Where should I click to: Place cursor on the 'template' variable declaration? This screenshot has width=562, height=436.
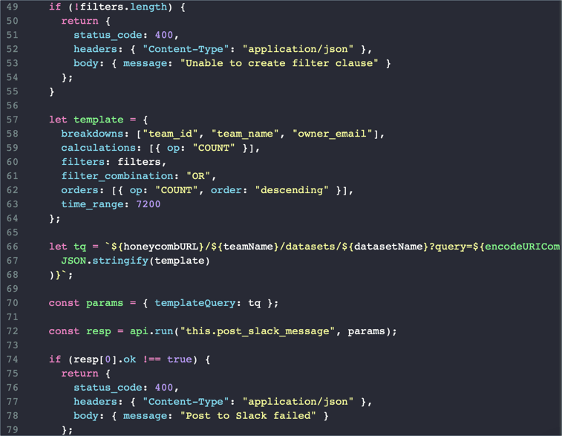tap(98, 120)
